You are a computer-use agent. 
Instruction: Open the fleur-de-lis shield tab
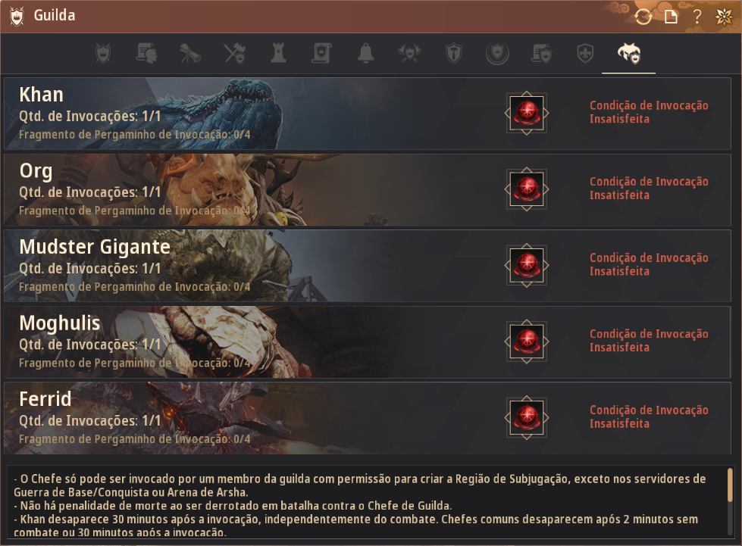585,54
